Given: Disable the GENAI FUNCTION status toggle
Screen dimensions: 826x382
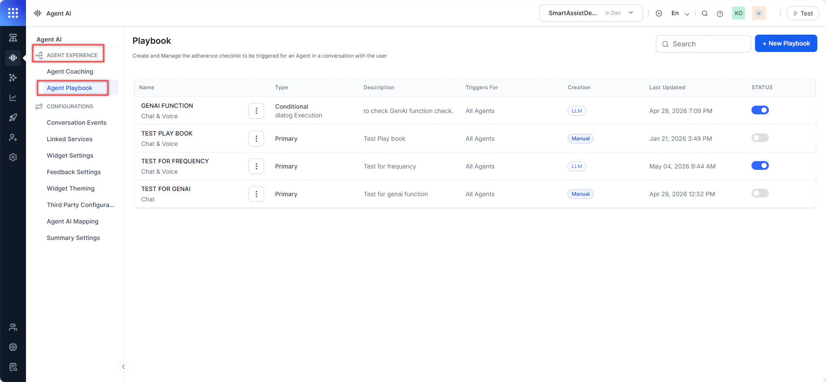Looking at the screenshot, I should [x=760, y=110].
